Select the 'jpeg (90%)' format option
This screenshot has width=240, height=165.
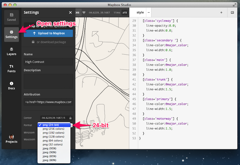click(x=54, y=152)
